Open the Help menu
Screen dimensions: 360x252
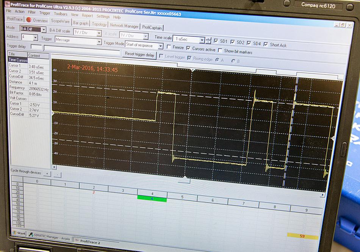point(117,17)
